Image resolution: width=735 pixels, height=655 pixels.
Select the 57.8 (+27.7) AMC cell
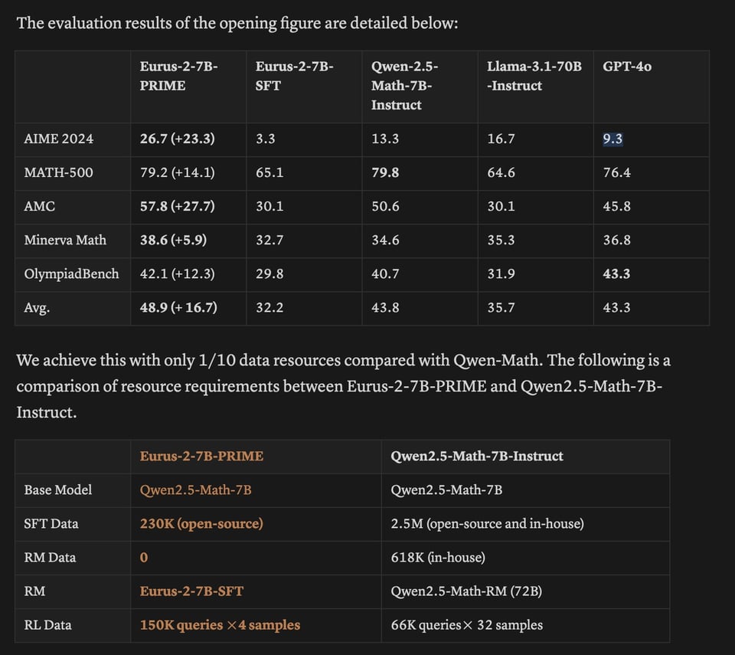(177, 206)
